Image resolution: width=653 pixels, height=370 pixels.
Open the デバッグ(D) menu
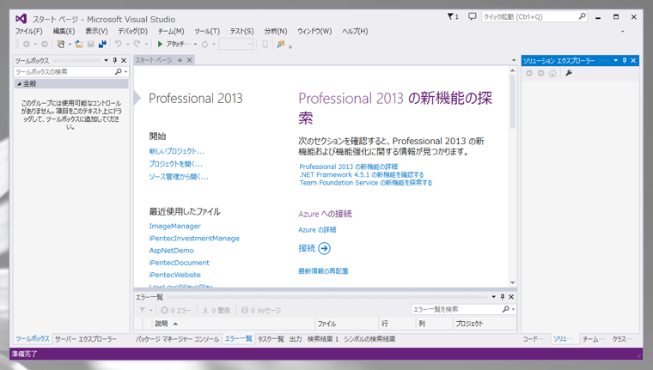(132, 31)
